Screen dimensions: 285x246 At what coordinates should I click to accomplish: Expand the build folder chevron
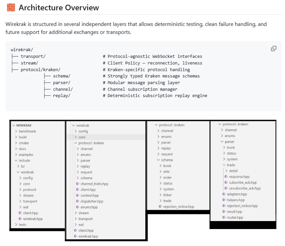(16, 137)
